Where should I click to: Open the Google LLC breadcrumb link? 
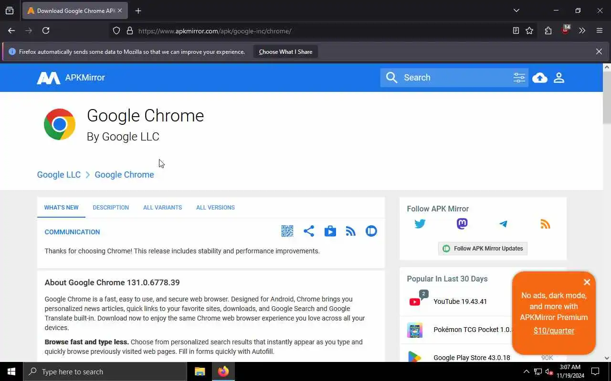tap(59, 175)
